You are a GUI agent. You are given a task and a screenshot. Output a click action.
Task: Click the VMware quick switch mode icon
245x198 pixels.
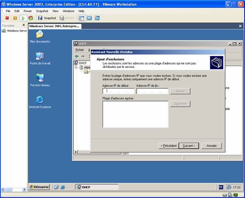click(x=97, y=18)
